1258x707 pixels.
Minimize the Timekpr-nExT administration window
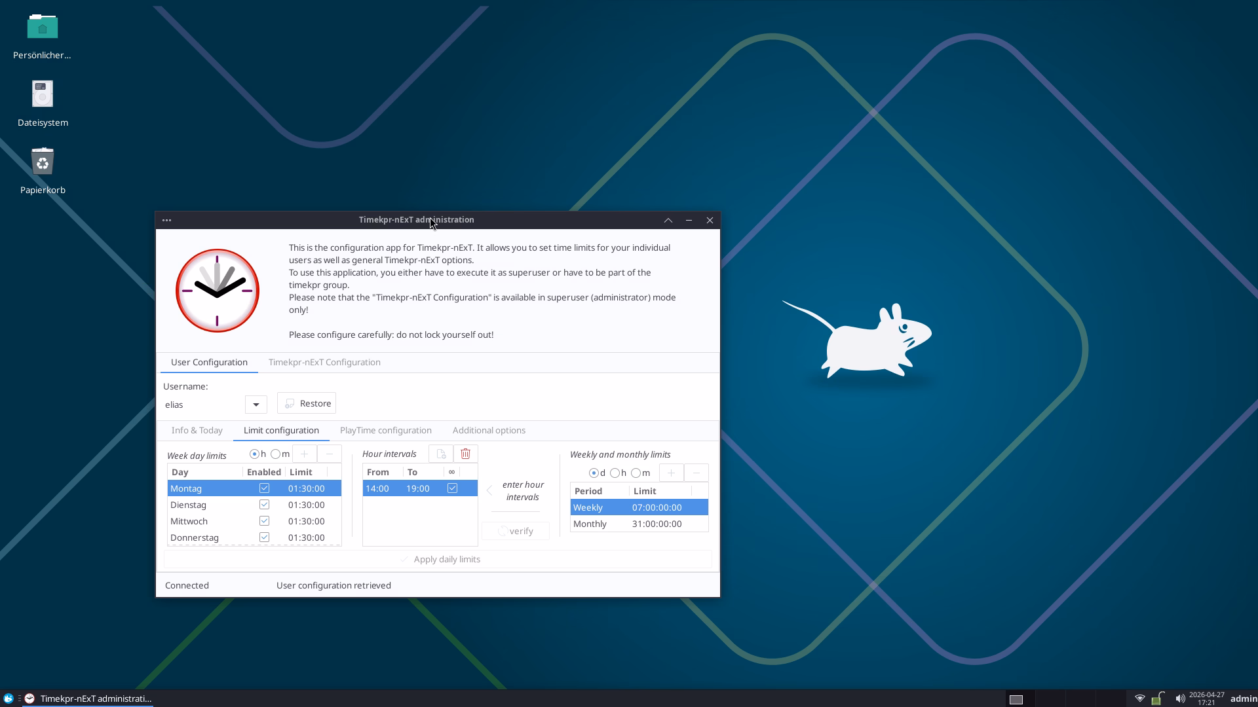pos(689,221)
